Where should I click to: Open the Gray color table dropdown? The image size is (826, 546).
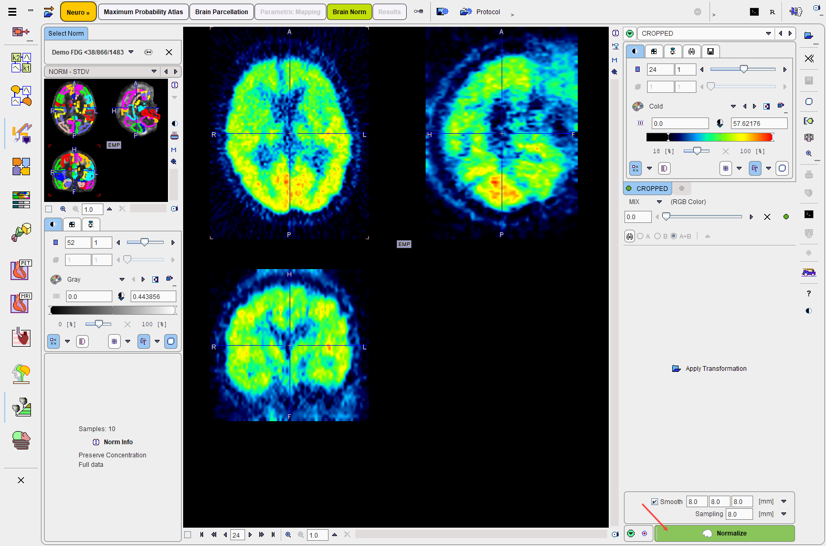[122, 280]
